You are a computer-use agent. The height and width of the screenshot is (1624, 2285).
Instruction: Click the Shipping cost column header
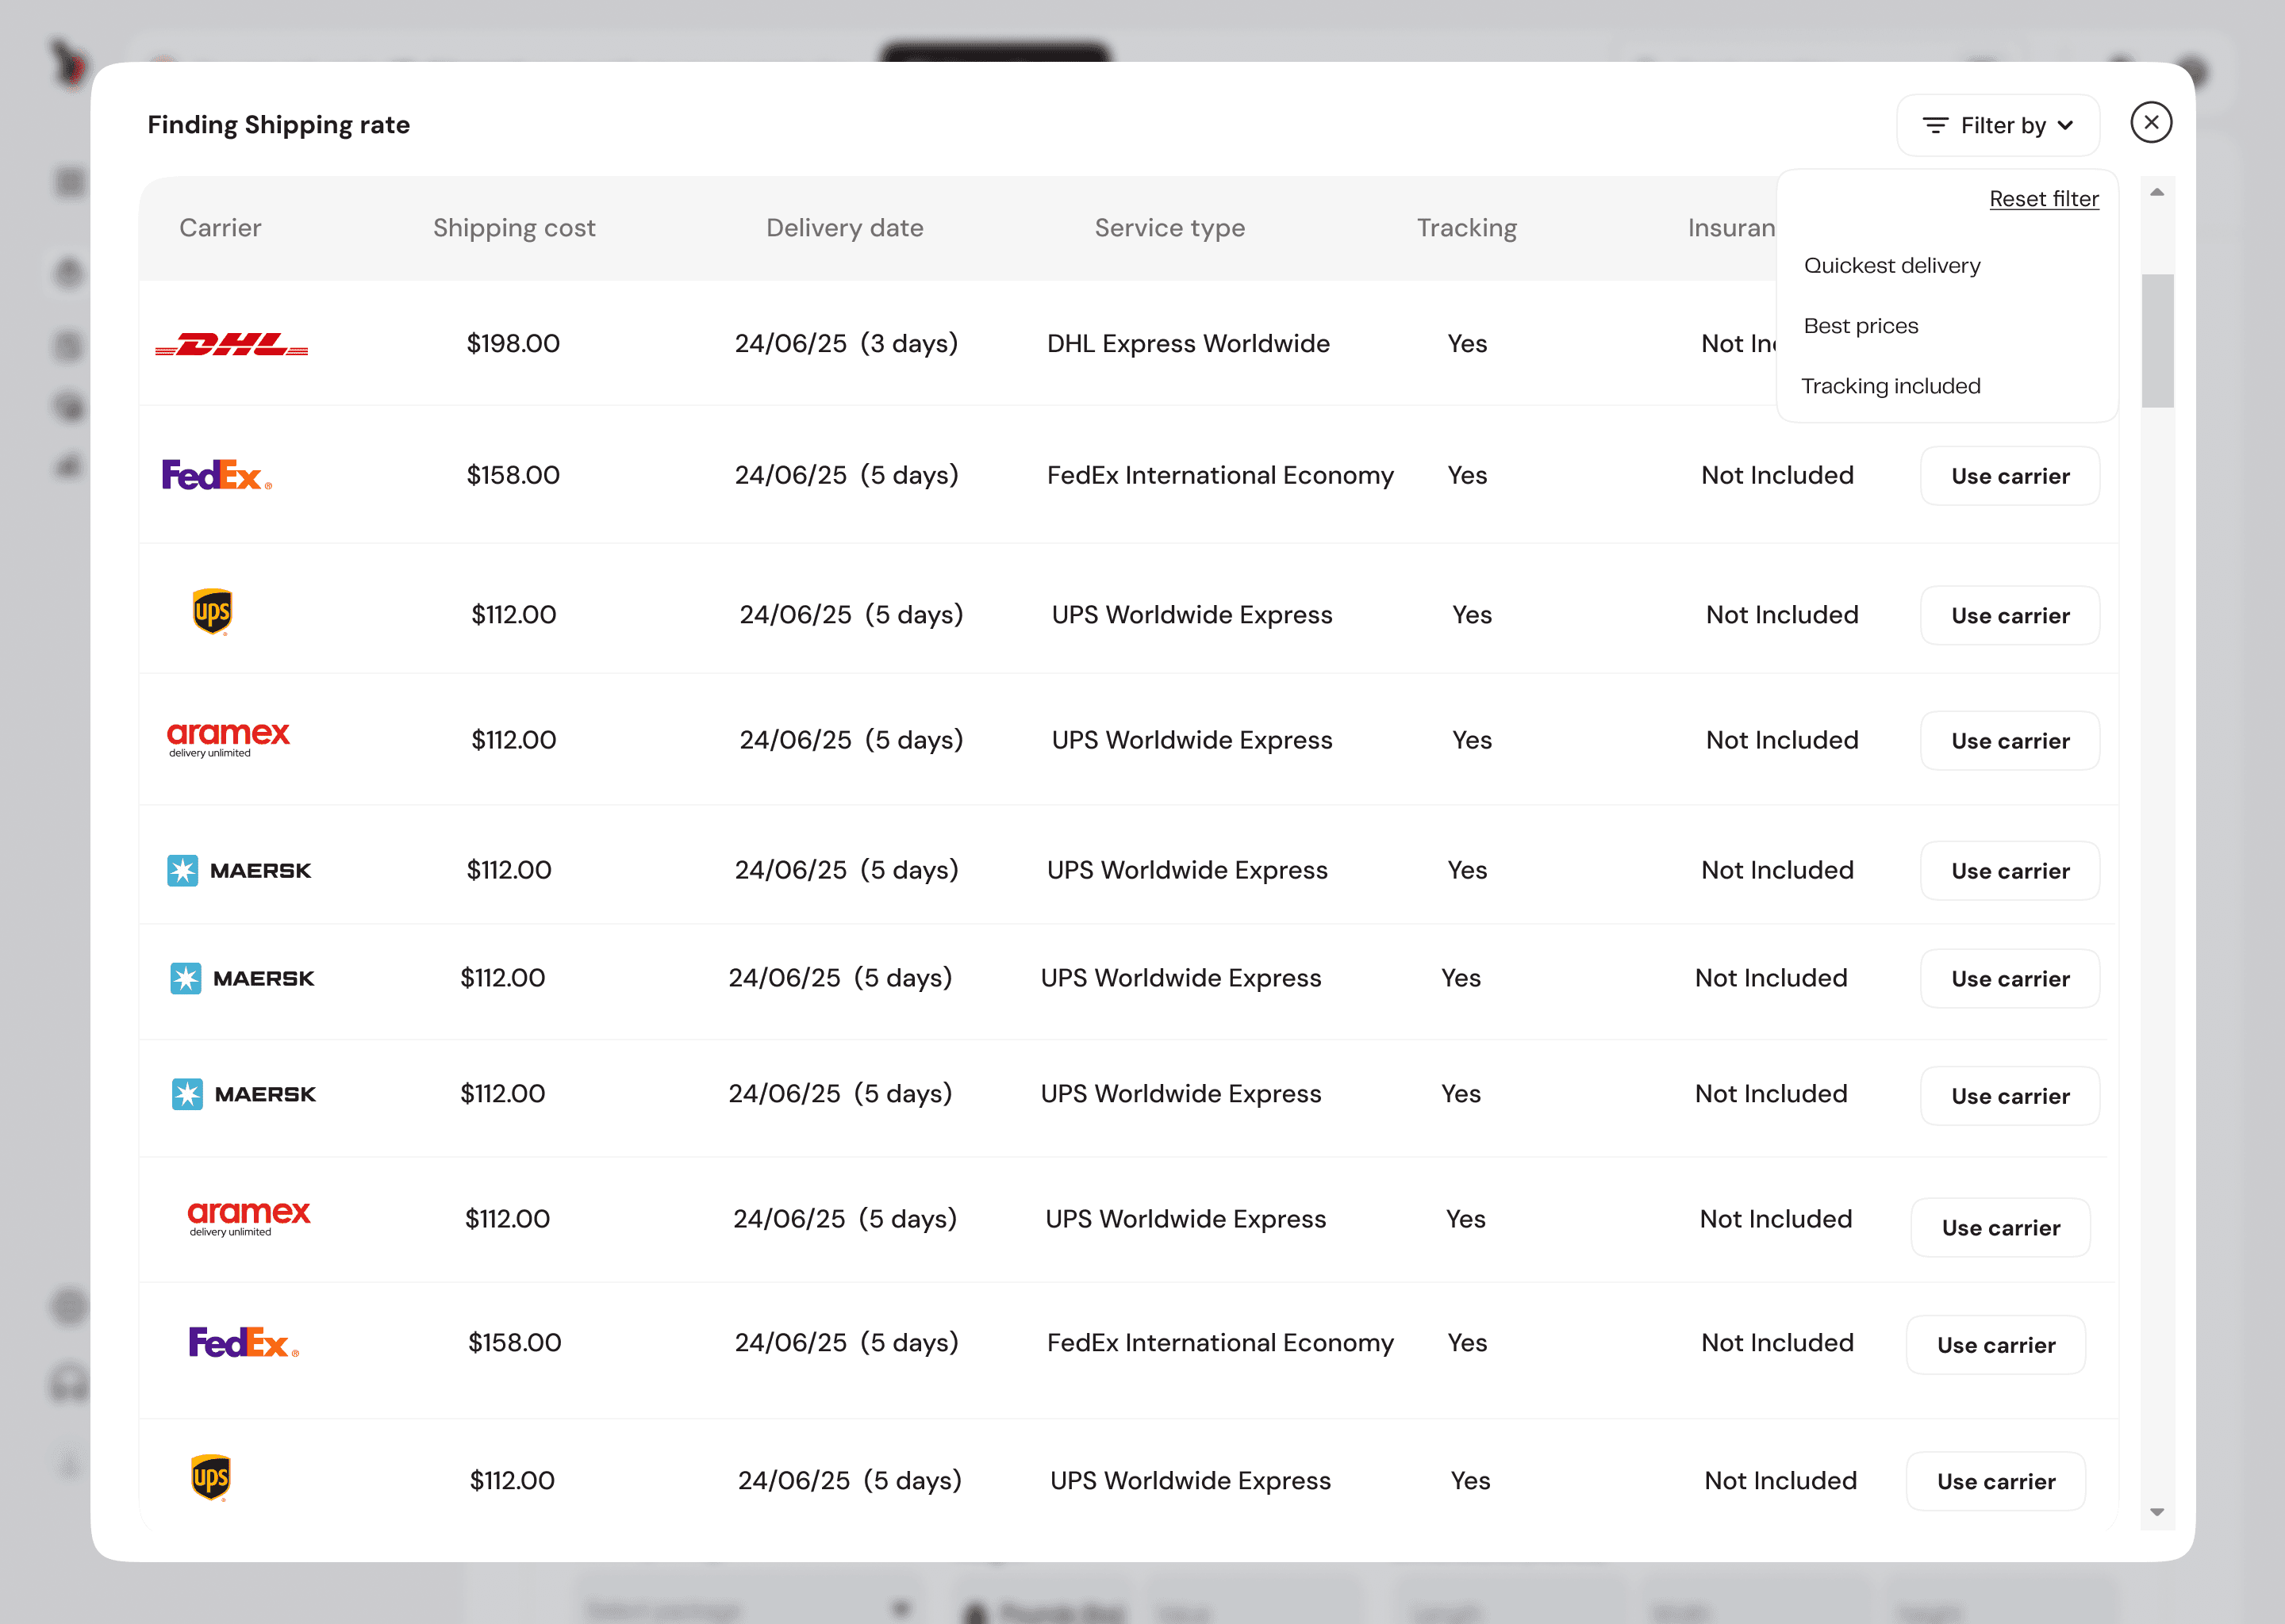(x=514, y=228)
